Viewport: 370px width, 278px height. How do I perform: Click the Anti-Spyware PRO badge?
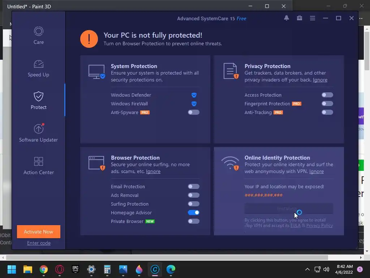pyautogui.click(x=145, y=113)
